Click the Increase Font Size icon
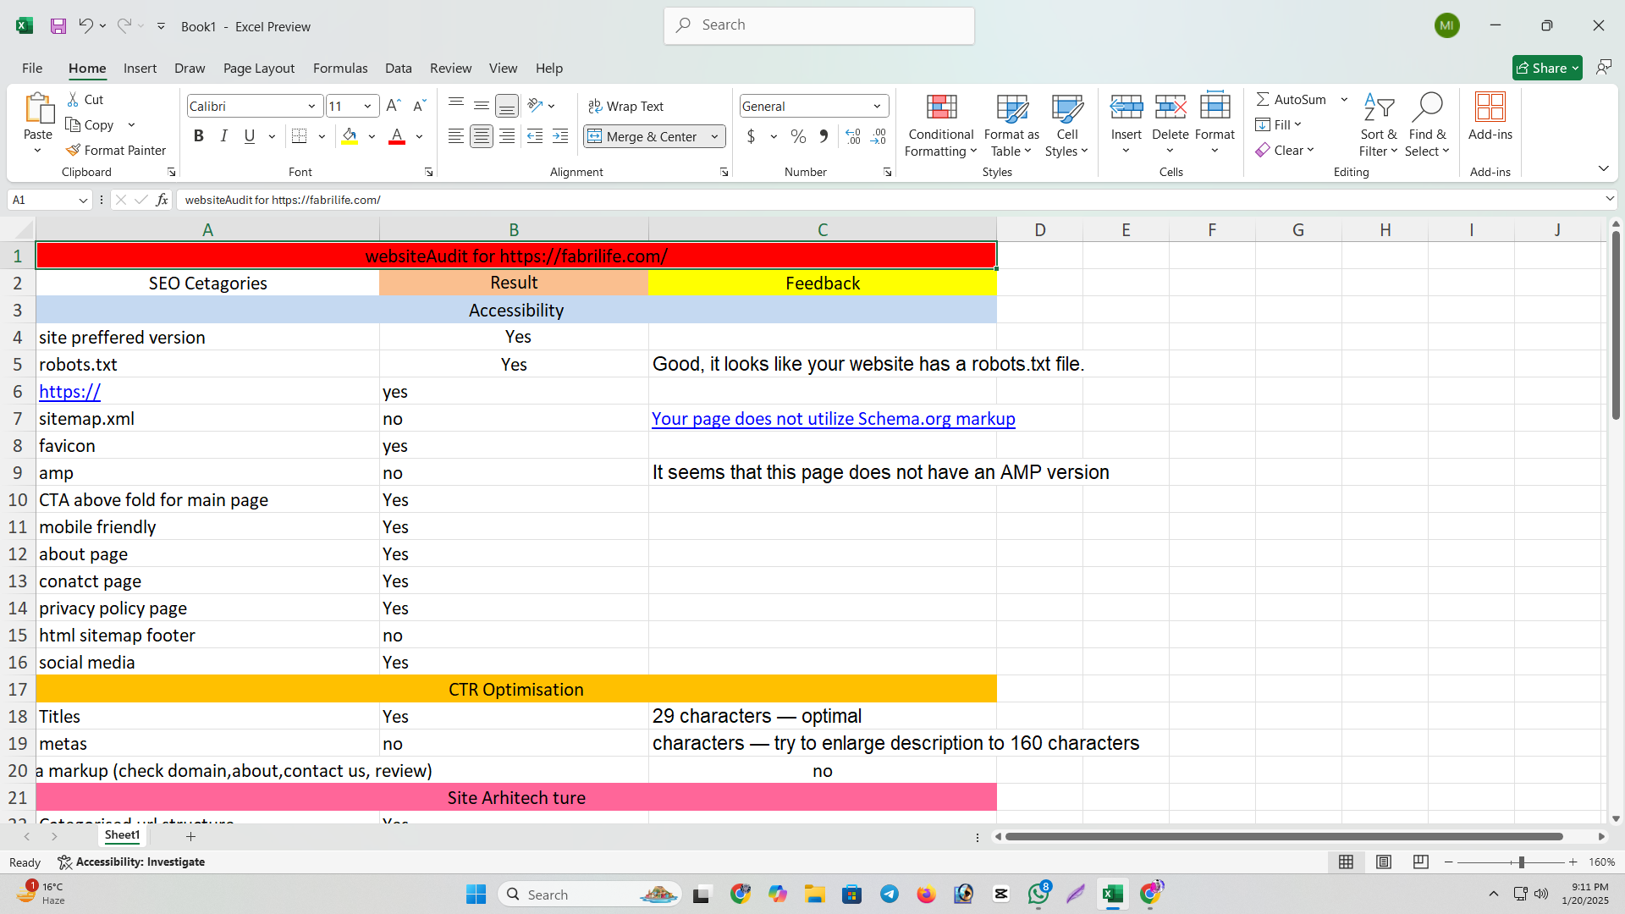1625x914 pixels. (x=393, y=106)
